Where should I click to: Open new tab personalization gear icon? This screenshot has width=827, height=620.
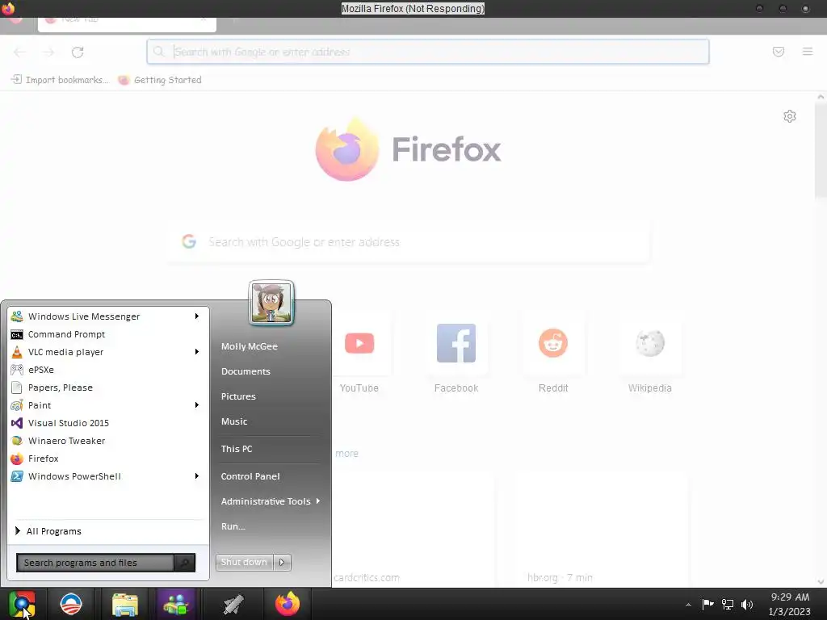point(790,116)
